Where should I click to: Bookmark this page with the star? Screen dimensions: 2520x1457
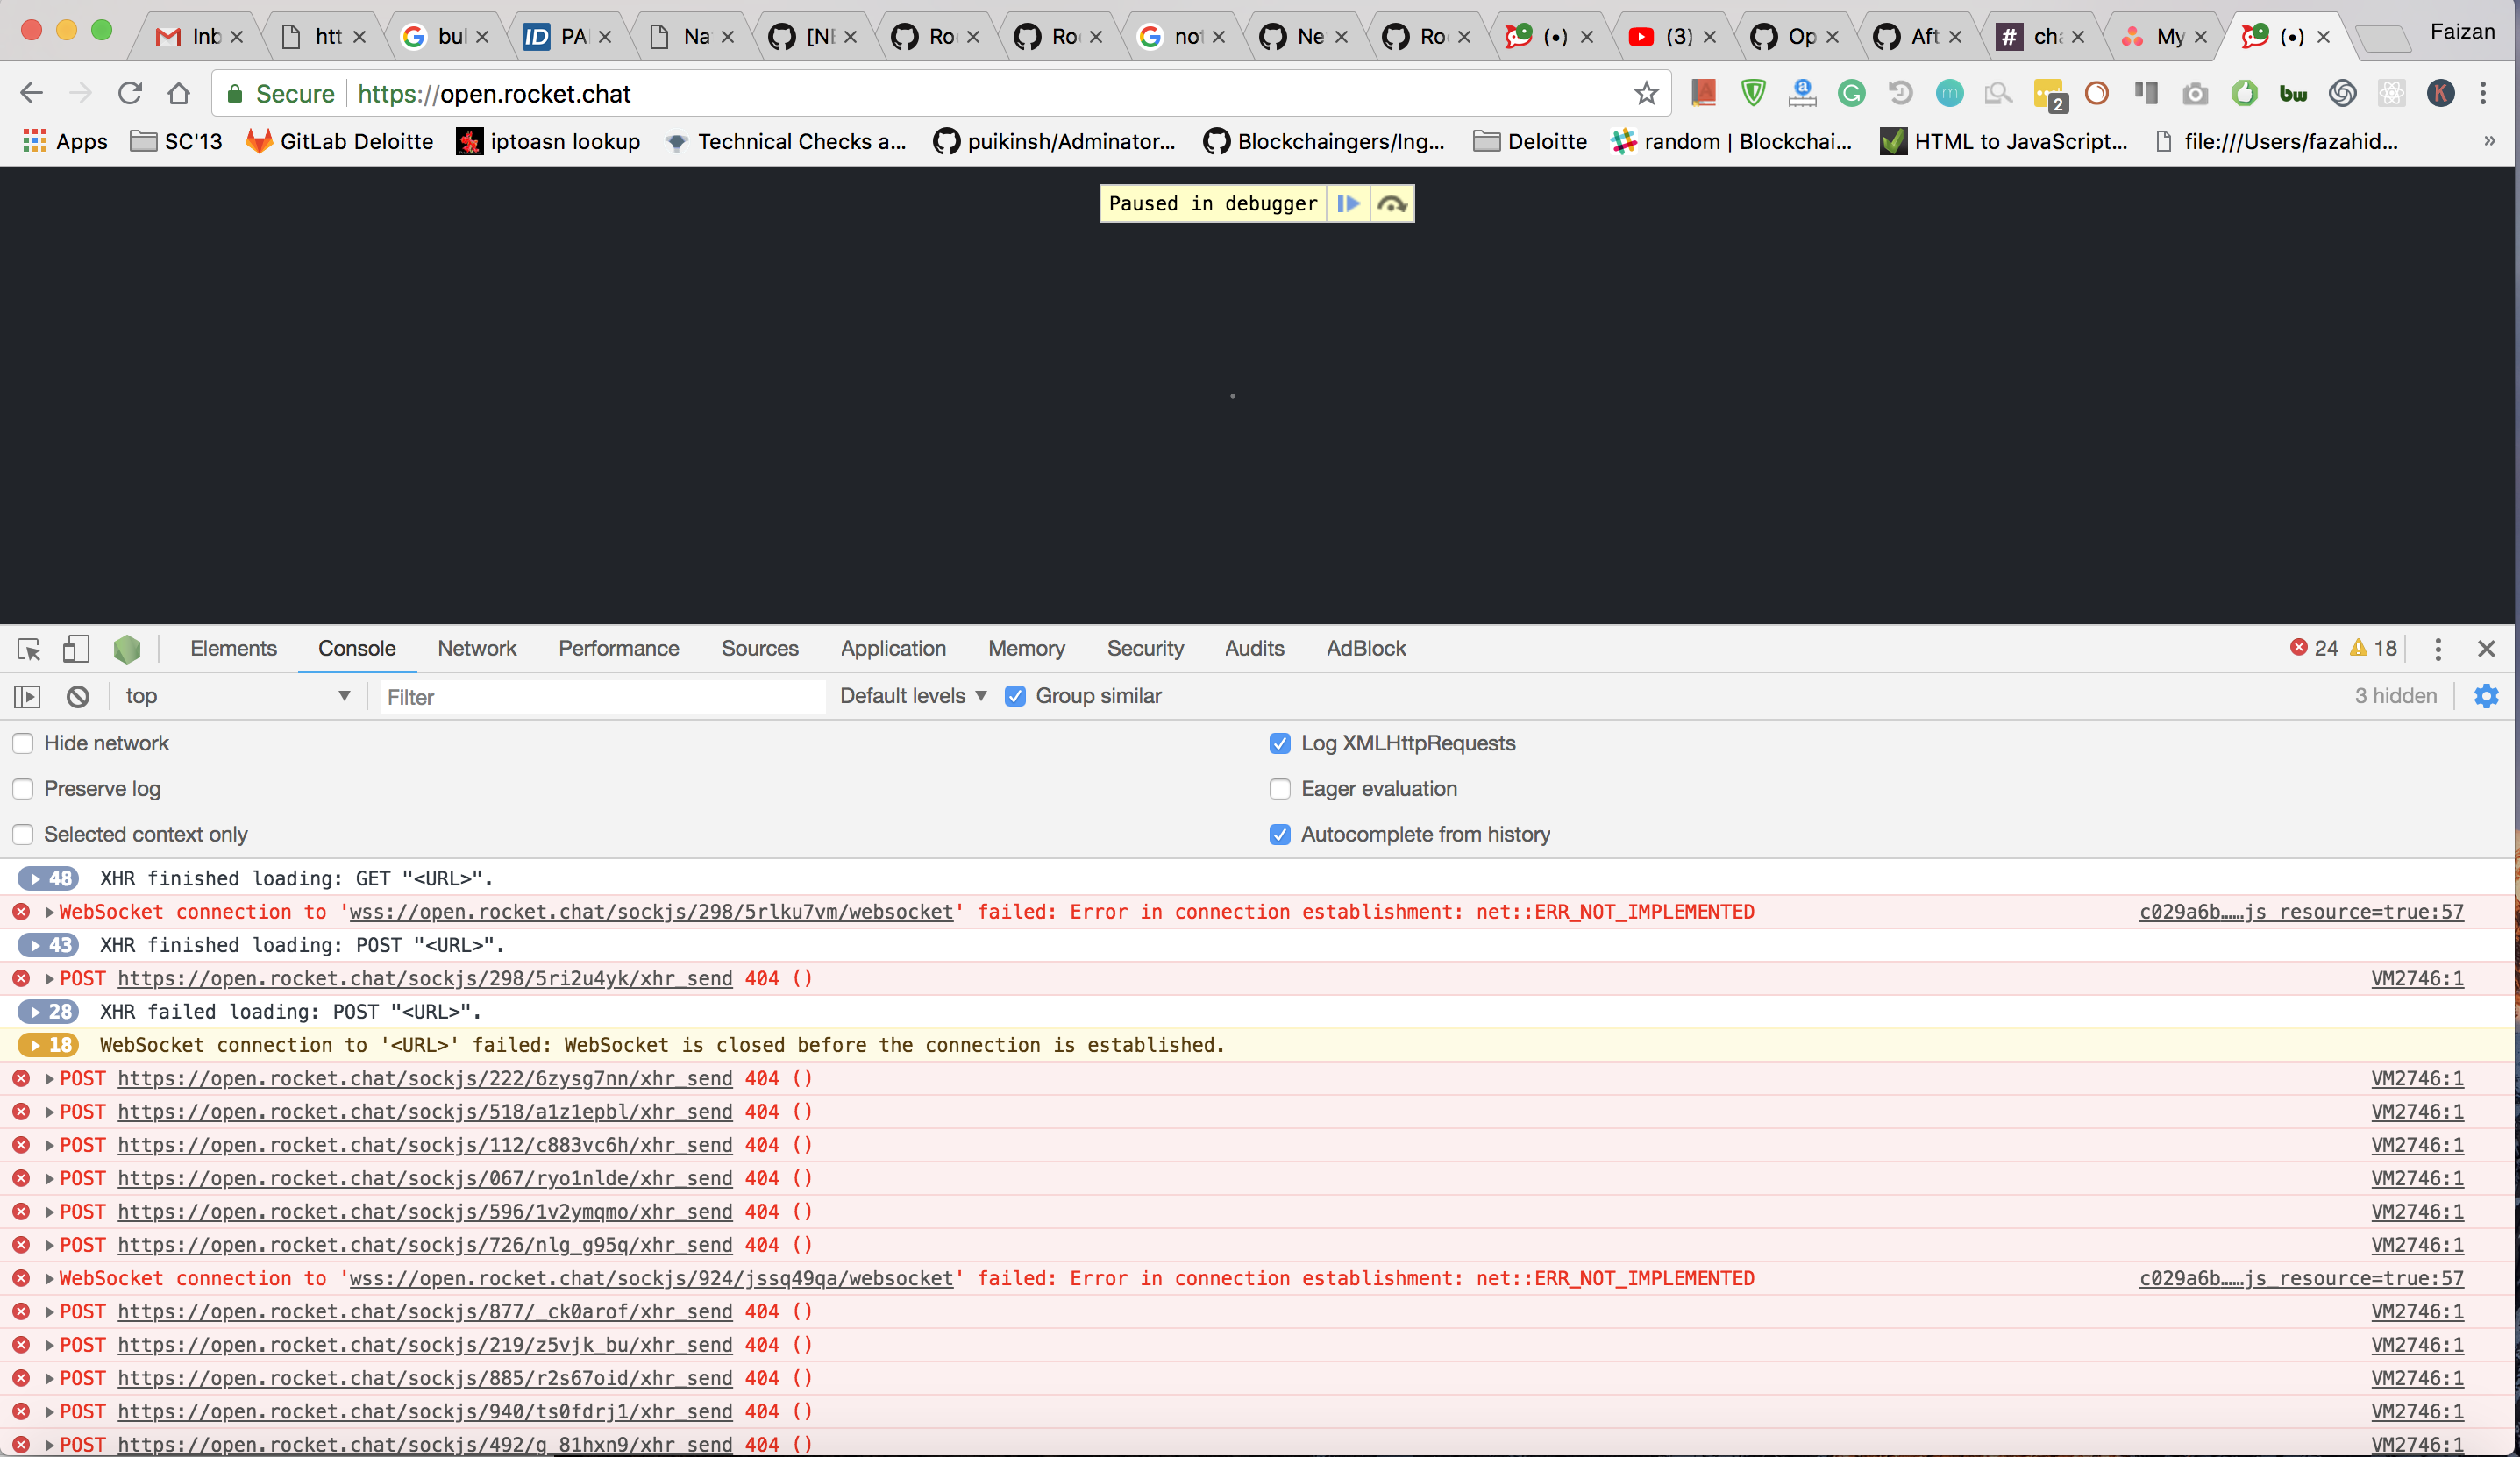coord(1646,93)
